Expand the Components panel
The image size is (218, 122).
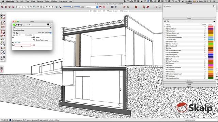pyautogui.click(x=189, y=83)
